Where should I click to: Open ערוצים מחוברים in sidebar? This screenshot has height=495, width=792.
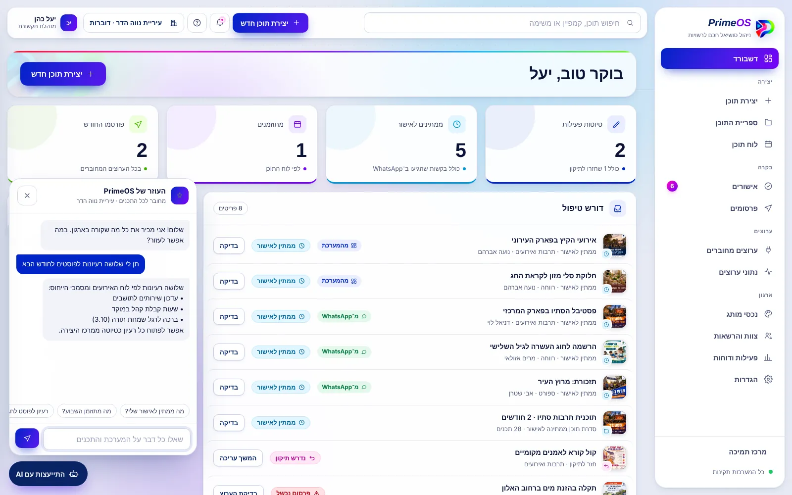720,250
